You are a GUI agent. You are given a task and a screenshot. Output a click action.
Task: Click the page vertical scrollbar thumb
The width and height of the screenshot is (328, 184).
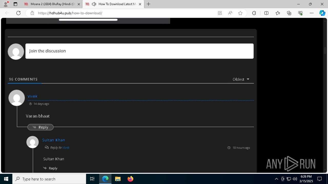(325, 50)
